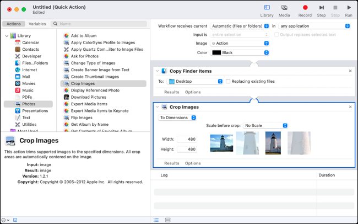Collapse the Copy Finder Items action
Viewport: 358px width, 224px height.
click(x=158, y=71)
